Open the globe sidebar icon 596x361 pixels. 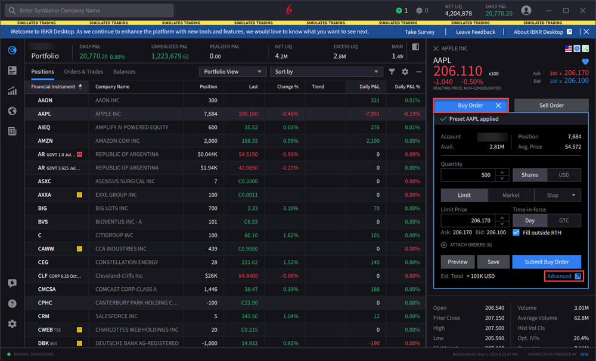tap(12, 111)
